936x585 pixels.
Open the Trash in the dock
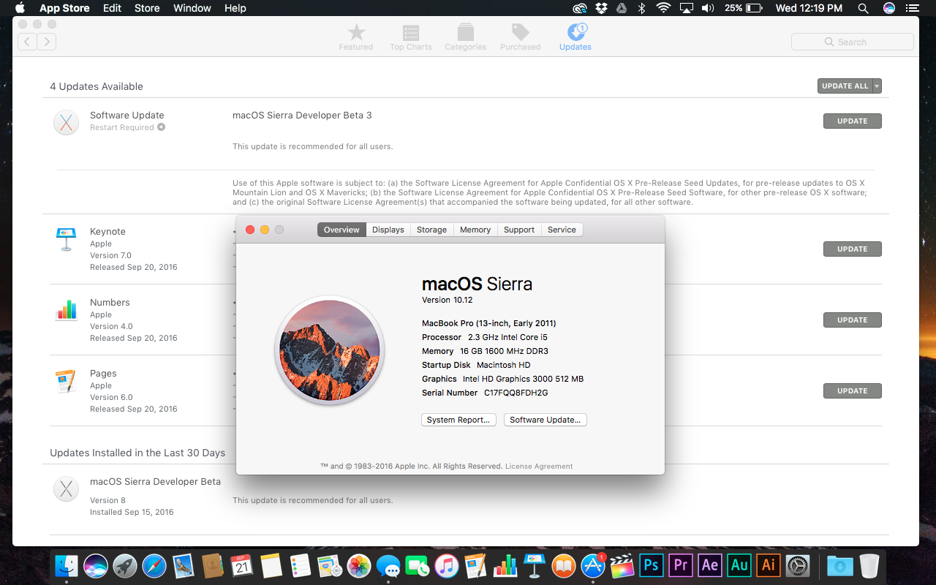[x=869, y=565]
